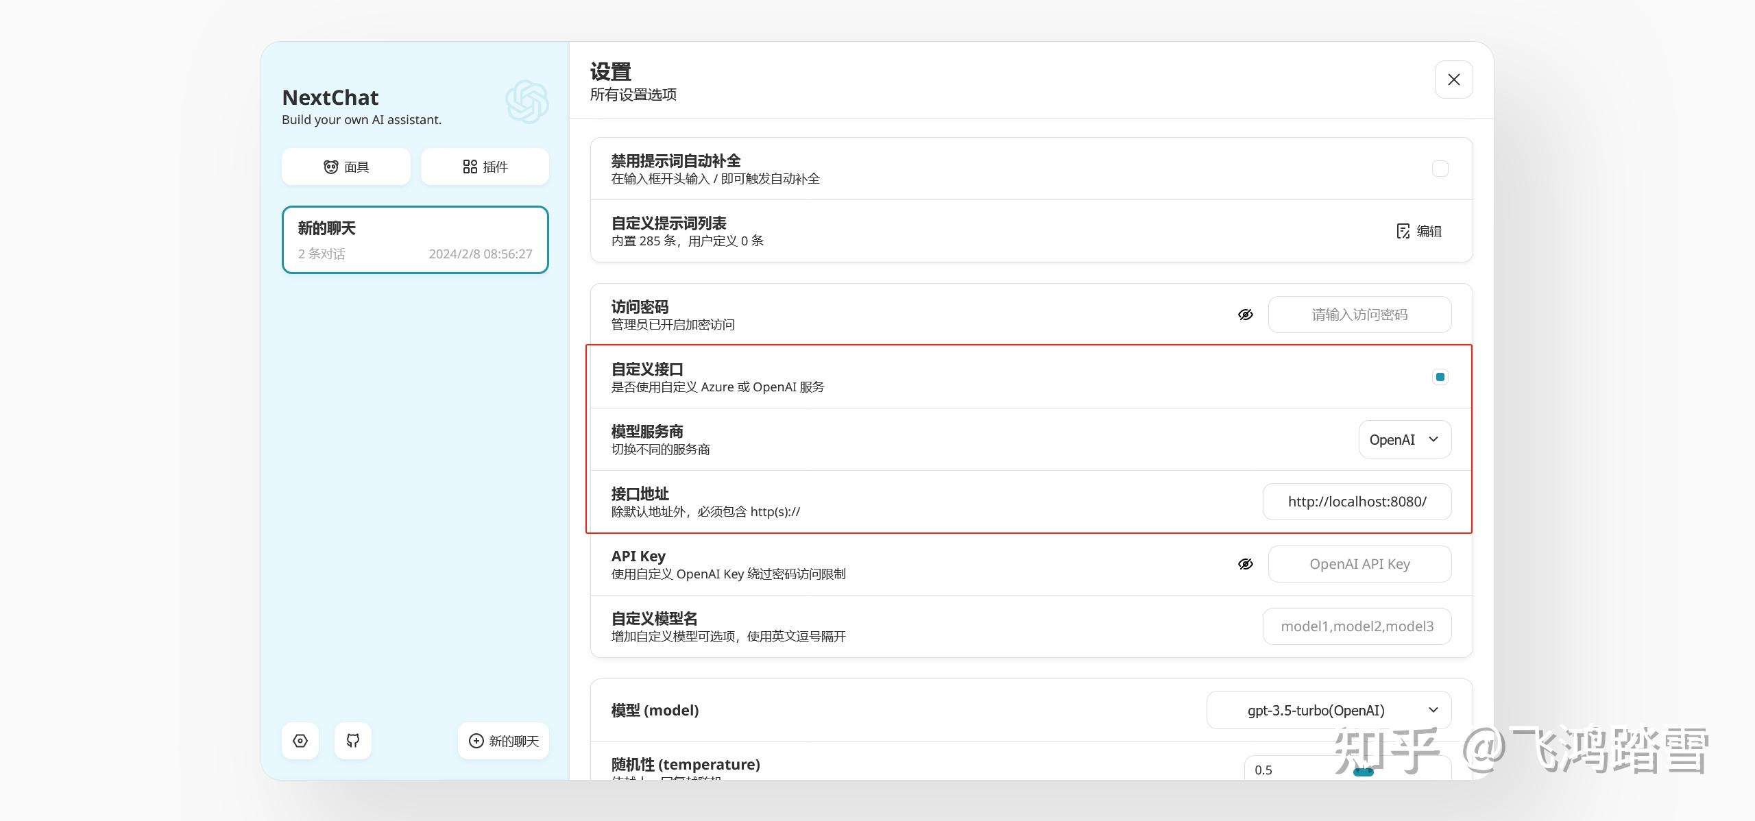
Task: Click the 管理员已开启加密访问 description text
Action: pos(673,324)
